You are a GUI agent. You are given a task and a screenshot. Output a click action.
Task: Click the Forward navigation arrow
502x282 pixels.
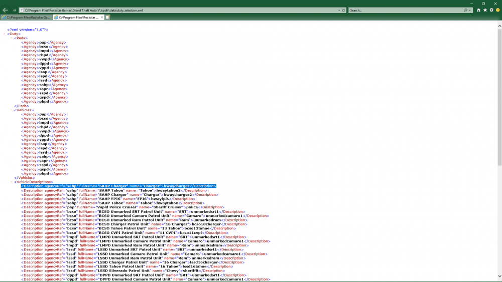tap(14, 10)
